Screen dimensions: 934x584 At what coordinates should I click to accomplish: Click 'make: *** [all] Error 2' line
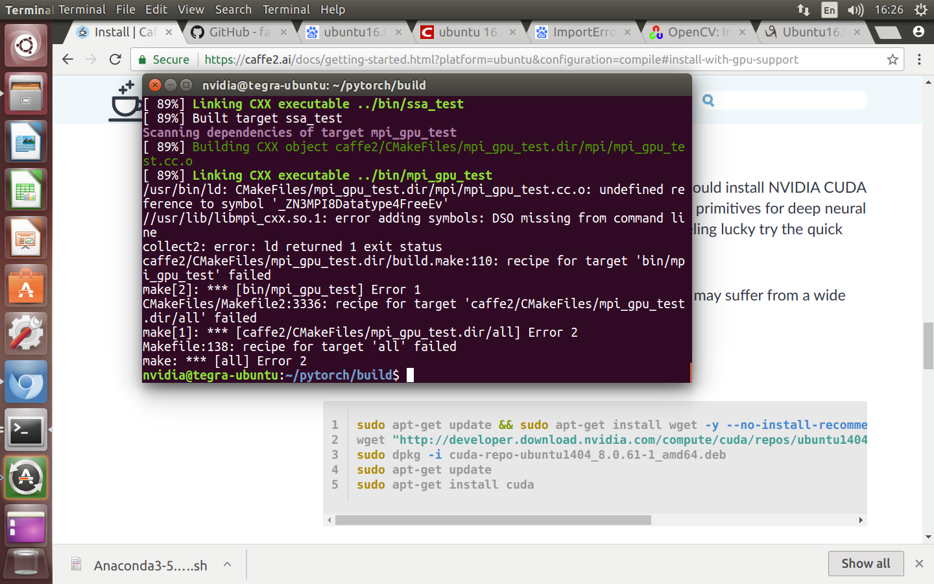pyautogui.click(x=224, y=361)
